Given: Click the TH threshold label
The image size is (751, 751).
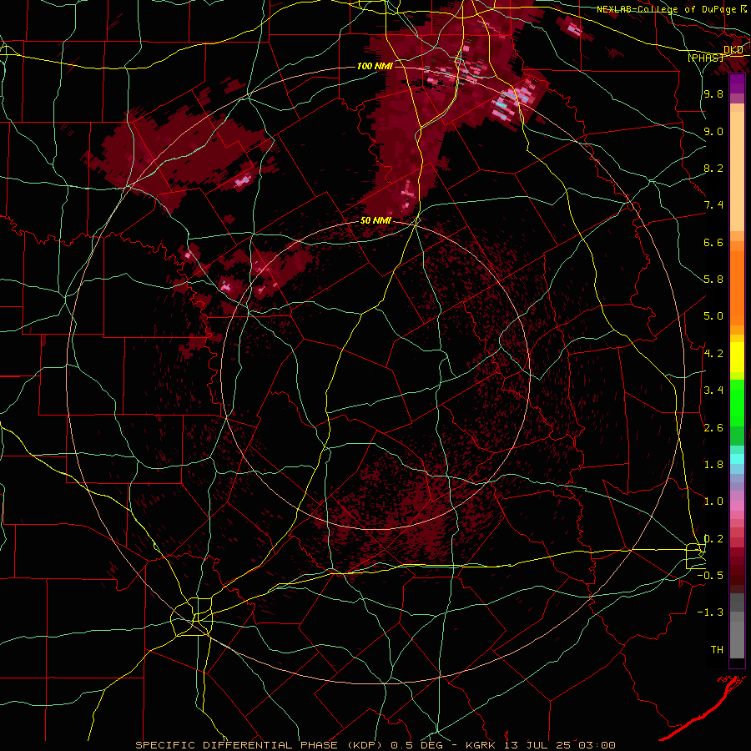Looking at the screenshot, I should [x=717, y=650].
